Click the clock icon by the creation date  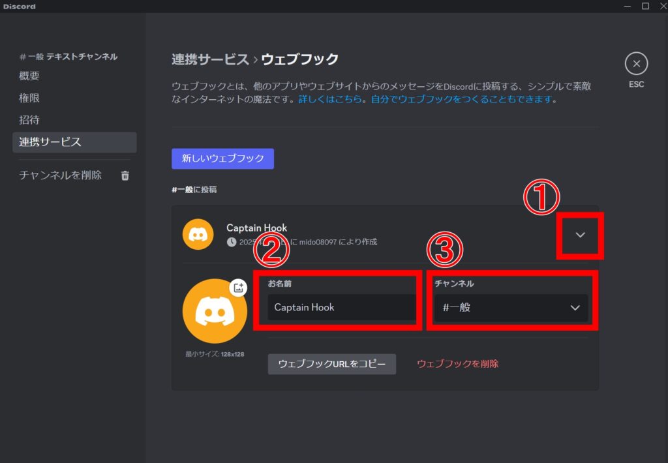pyautogui.click(x=232, y=242)
